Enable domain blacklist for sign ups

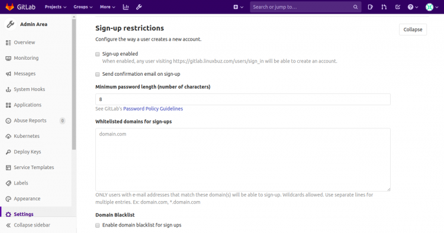click(x=98, y=225)
